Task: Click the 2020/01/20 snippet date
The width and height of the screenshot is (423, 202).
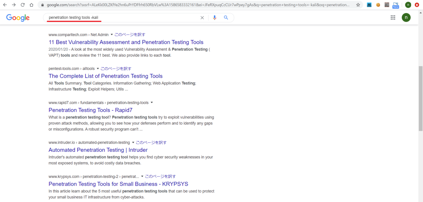Action: click(x=58, y=49)
